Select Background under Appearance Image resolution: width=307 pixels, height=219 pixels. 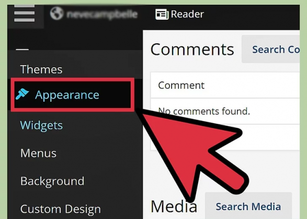[52, 181]
